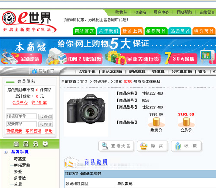Image resolution: width=216 pixels, height=188 pixels.
Task: Click the 搜索商品 search field
Action: [22, 124]
